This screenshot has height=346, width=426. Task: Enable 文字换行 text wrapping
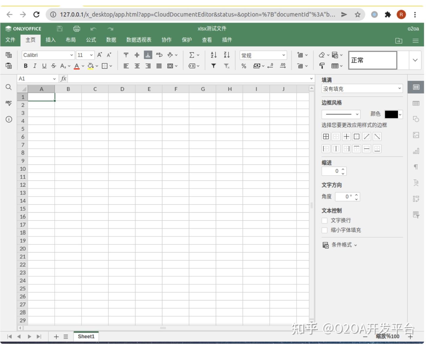pyautogui.click(x=324, y=220)
